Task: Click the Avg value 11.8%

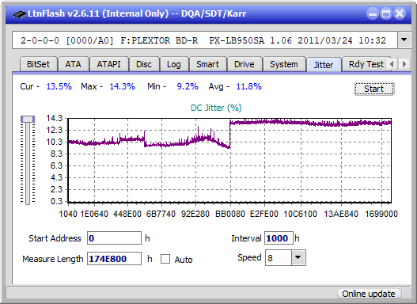Action: 249,86
